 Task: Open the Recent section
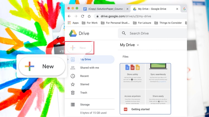tap(84, 76)
